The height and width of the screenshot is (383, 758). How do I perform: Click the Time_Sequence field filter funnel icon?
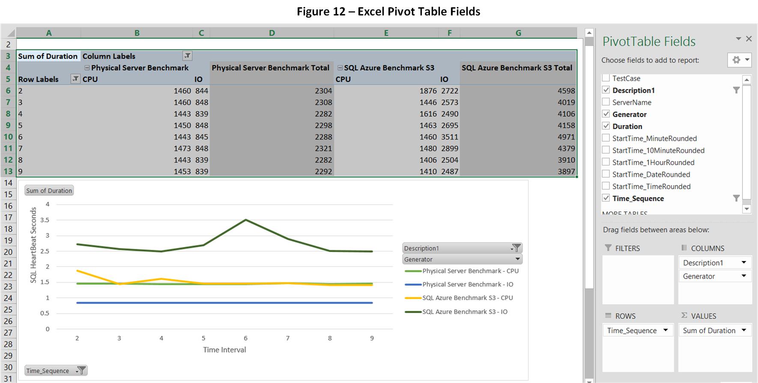736,198
